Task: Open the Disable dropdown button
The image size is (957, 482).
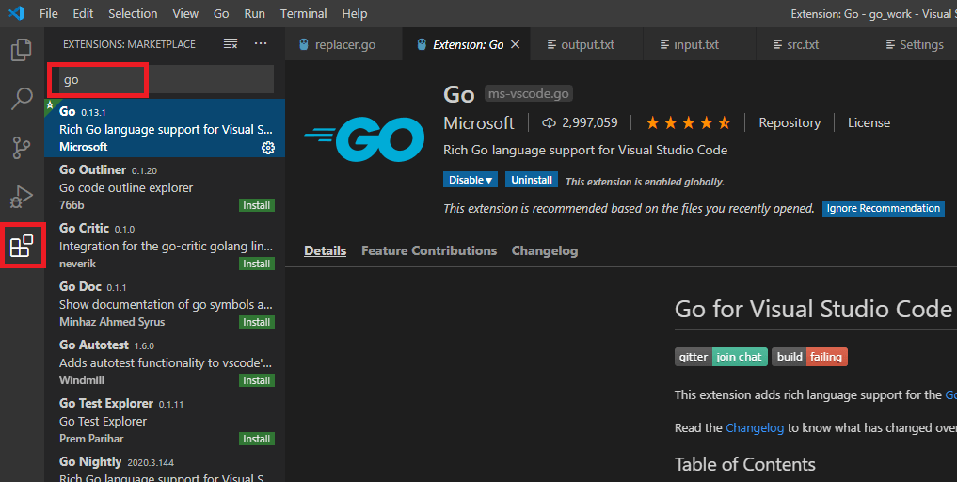Action: pyautogui.click(x=471, y=180)
